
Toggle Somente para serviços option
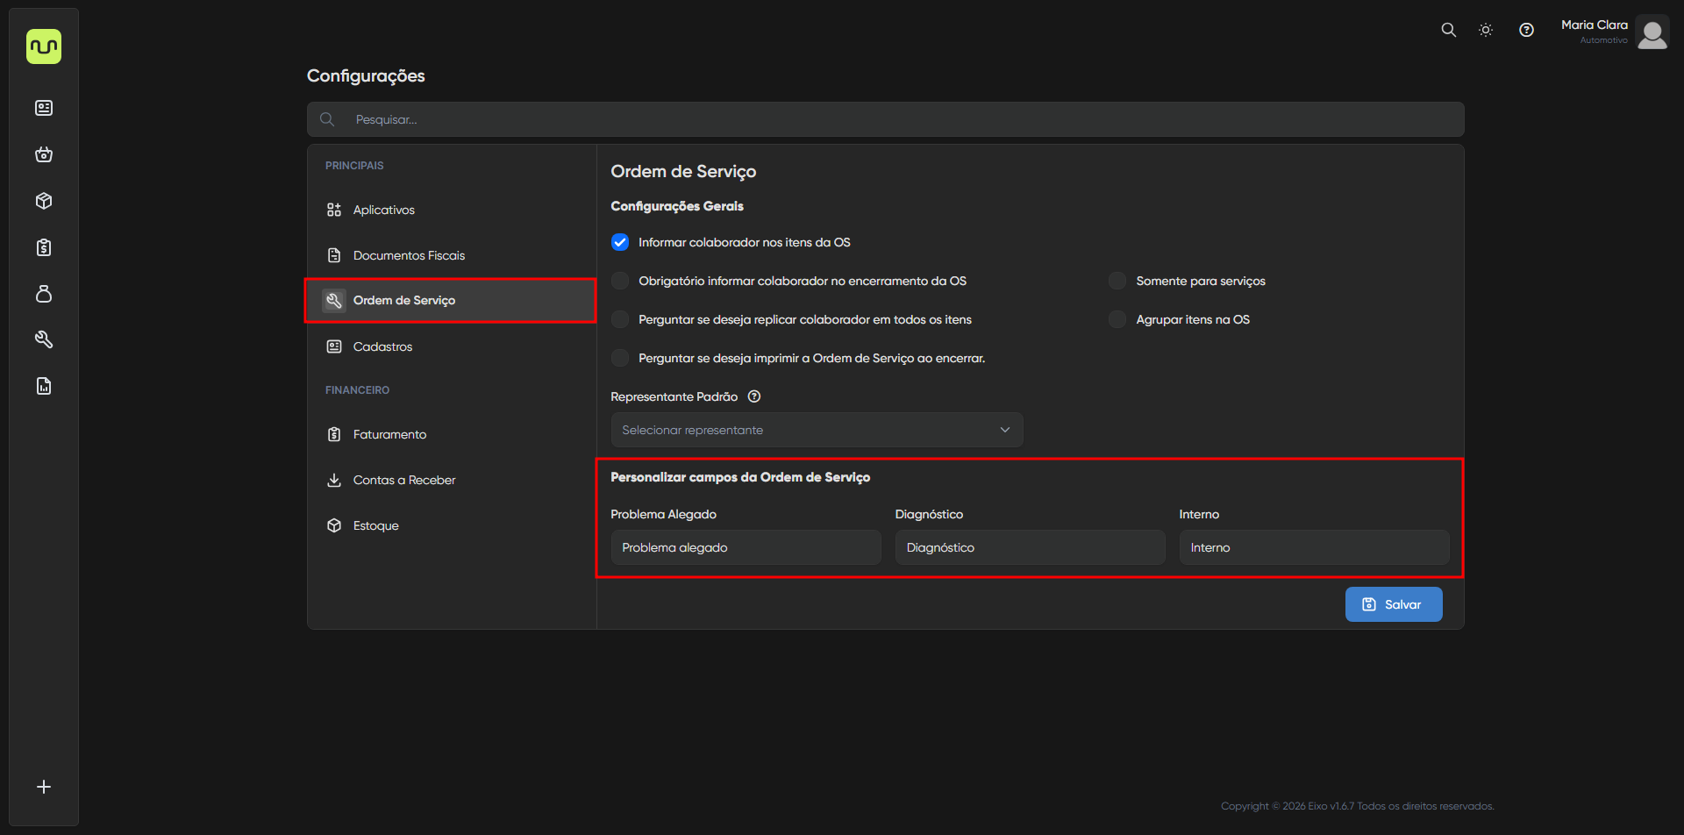(x=1117, y=281)
